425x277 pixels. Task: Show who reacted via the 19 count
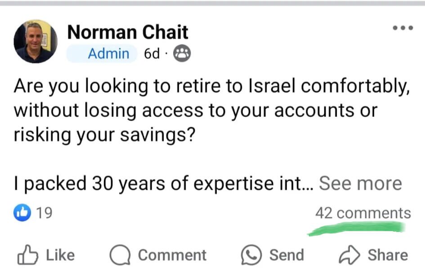[44, 213]
